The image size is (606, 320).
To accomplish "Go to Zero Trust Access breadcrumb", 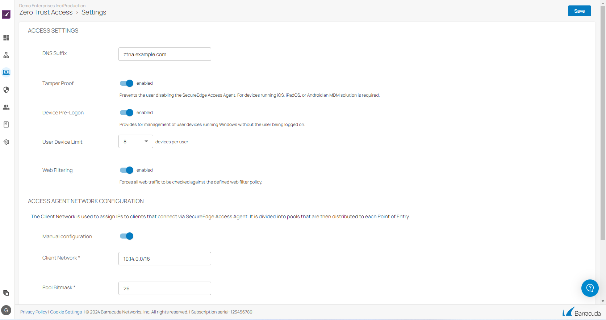I will coord(46,12).
